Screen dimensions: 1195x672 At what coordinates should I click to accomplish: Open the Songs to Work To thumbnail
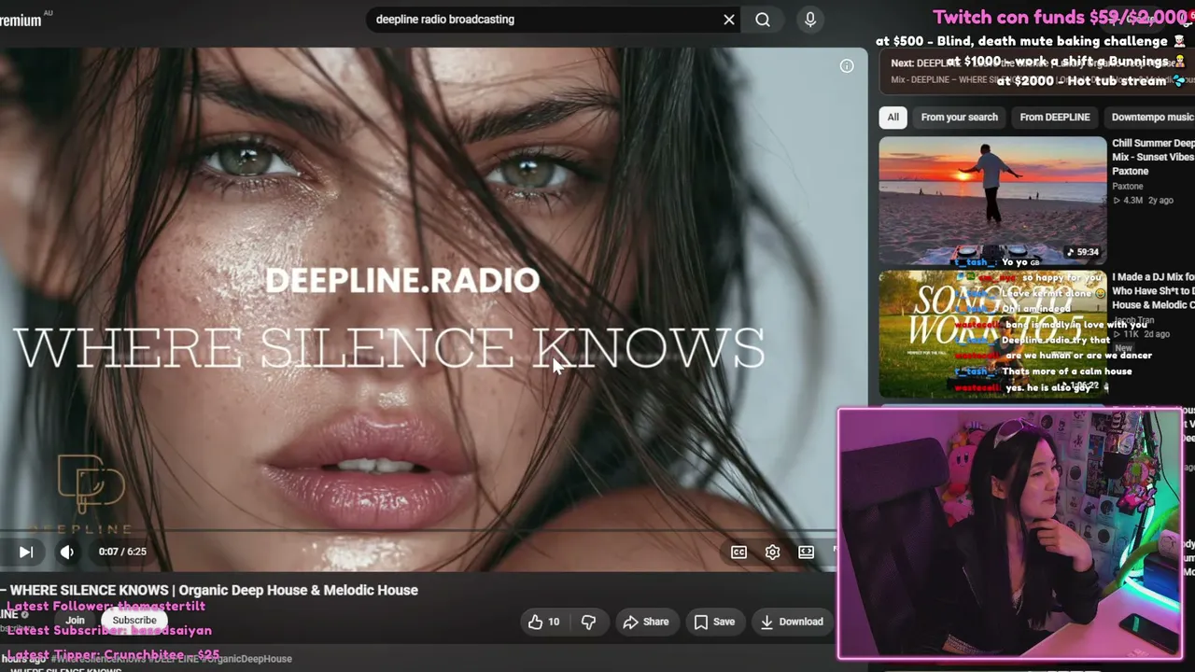point(992,334)
